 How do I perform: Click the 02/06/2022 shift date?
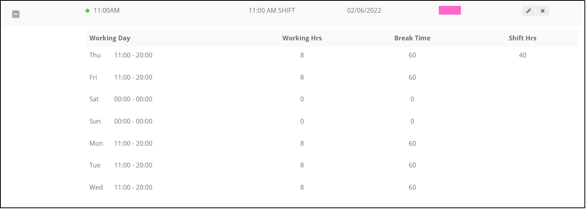(x=364, y=11)
